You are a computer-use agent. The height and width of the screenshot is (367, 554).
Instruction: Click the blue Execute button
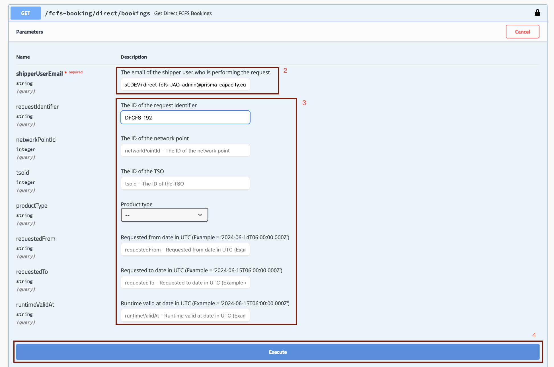278,352
